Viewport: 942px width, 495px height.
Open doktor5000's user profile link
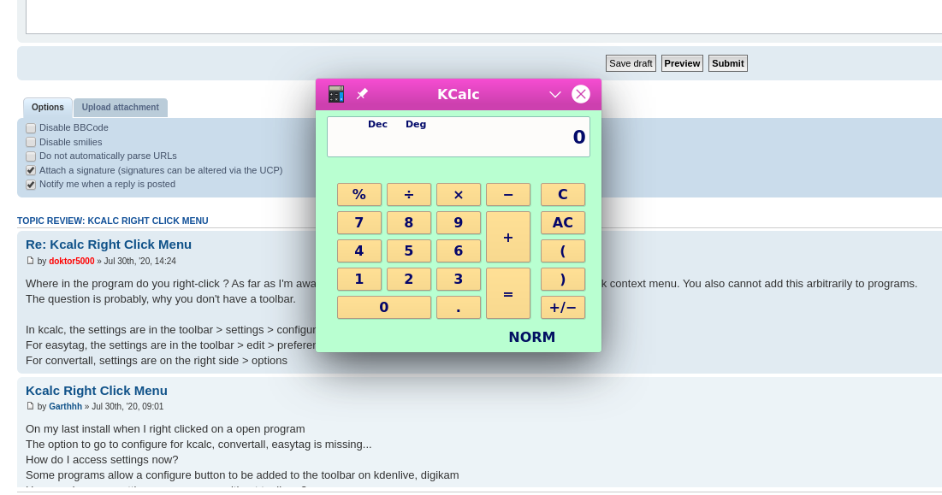pos(72,261)
